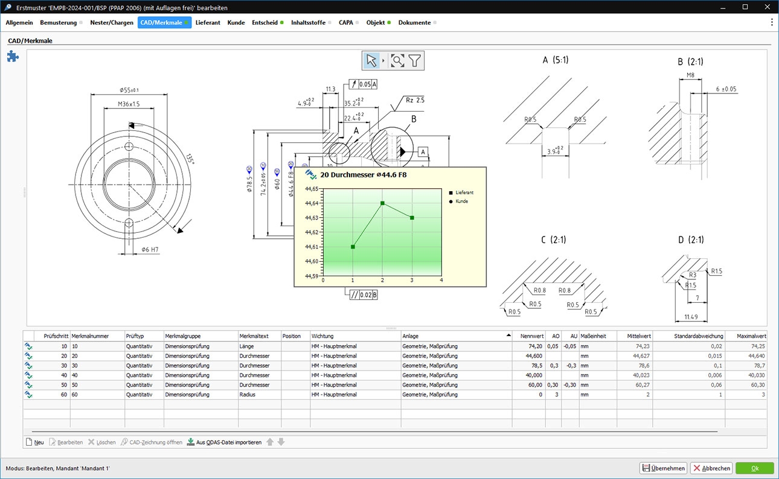Click the zoom-to-fit magnifier tool
779x479 pixels.
tap(397, 60)
